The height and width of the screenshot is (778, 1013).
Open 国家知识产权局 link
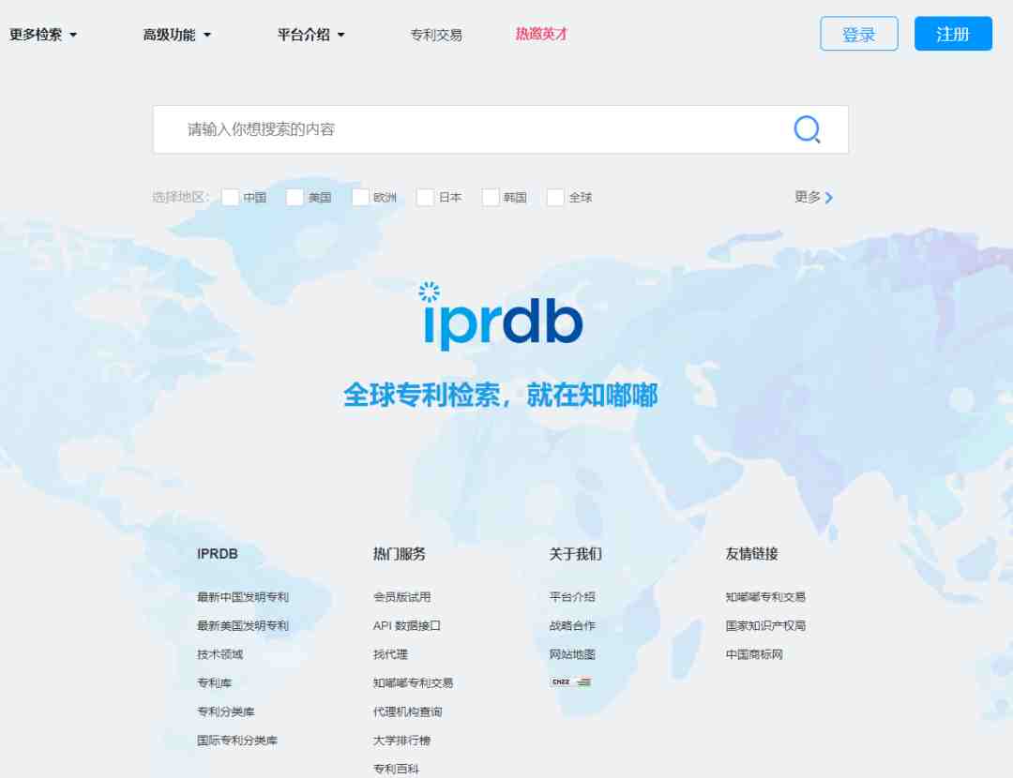(765, 625)
